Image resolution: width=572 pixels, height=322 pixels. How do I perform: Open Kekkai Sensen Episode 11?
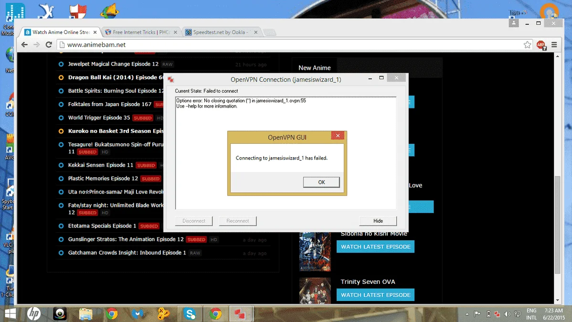tap(101, 165)
